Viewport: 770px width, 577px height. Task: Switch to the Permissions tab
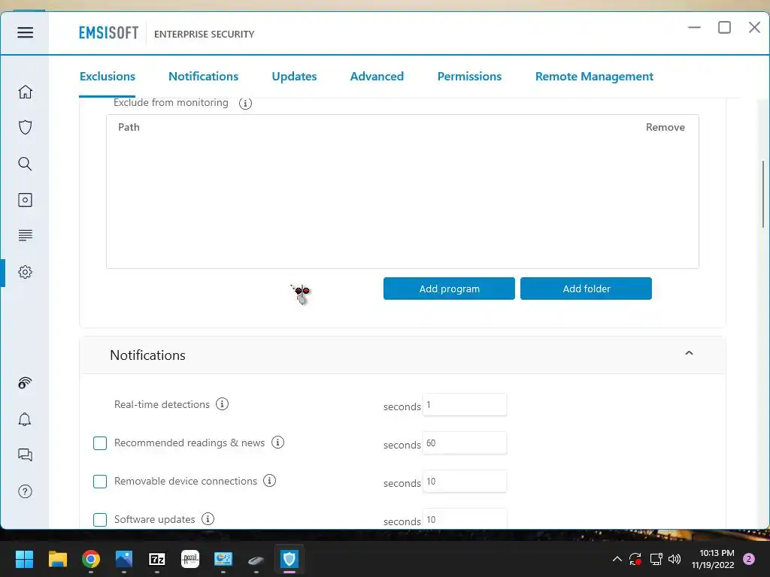click(469, 77)
